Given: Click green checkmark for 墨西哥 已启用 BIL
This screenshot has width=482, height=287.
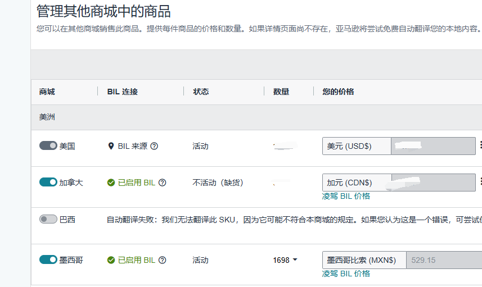Looking at the screenshot, I should click(111, 260).
